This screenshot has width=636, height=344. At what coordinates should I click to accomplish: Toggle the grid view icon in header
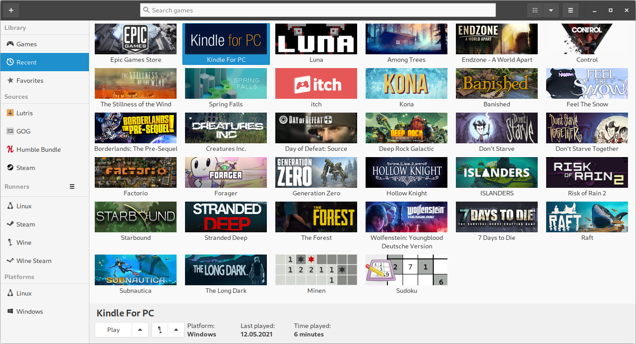[x=535, y=10]
